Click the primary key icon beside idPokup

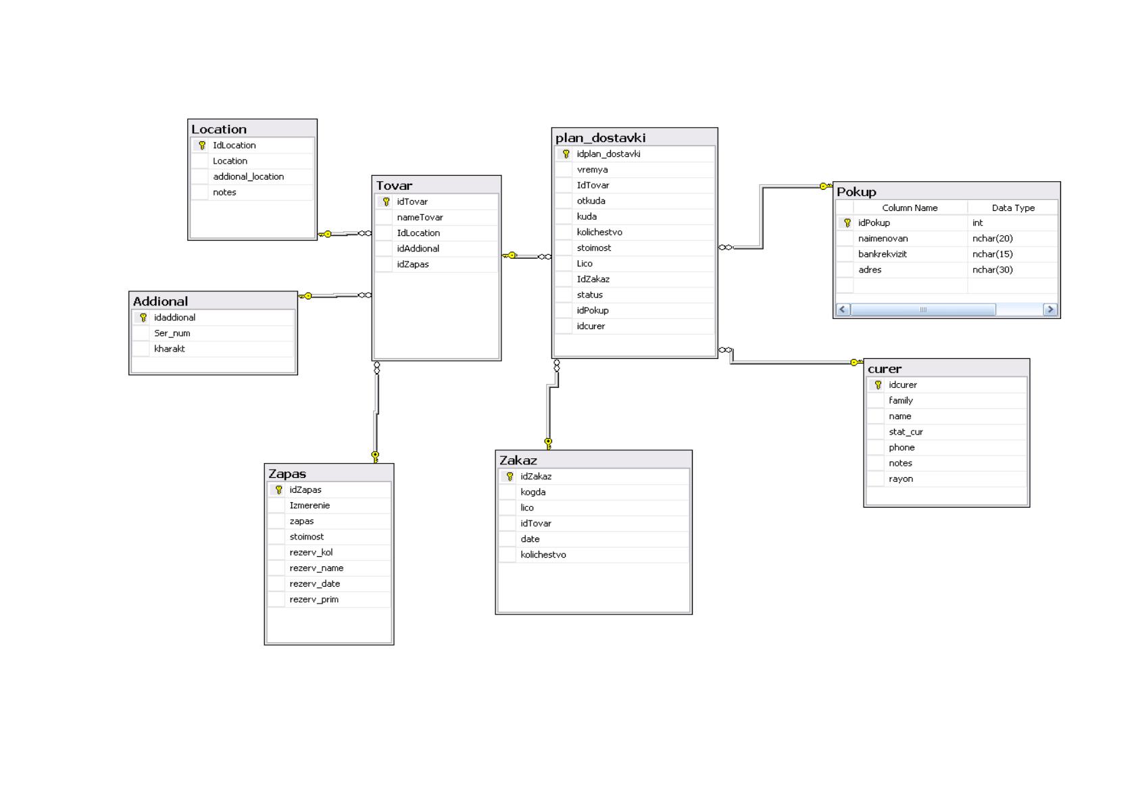point(847,223)
